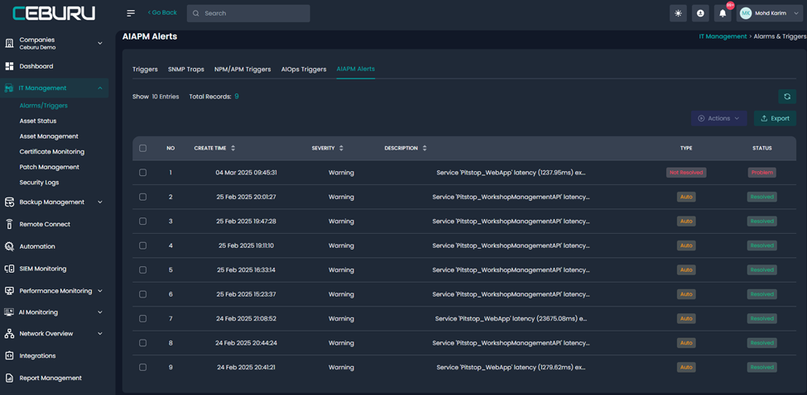Click the Not Resolved badge
This screenshot has height=395, width=807.
[686, 173]
